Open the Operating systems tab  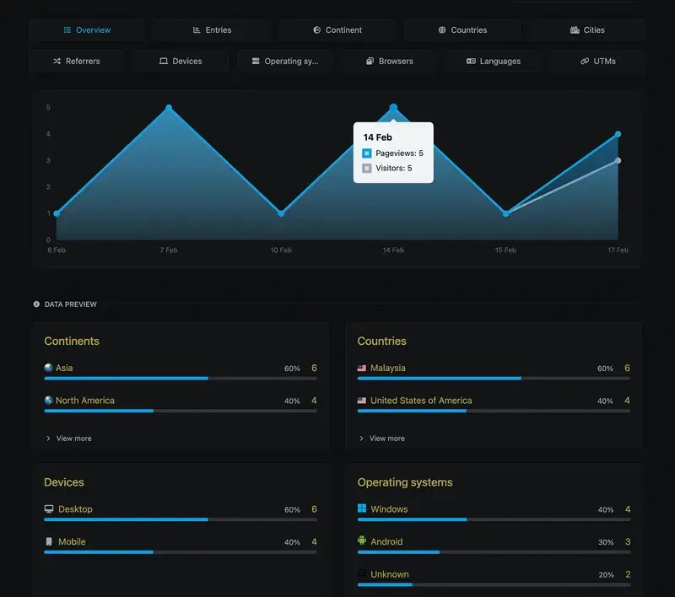tap(285, 61)
